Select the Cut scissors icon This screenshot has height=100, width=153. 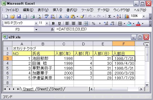click(60, 16)
